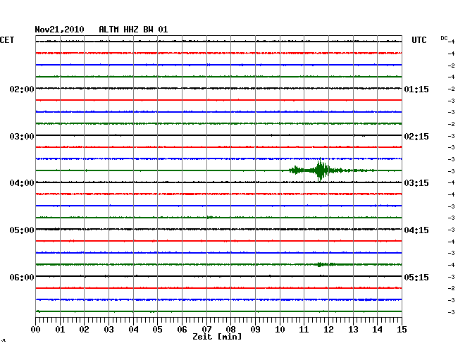Select minute tick label 02
The height and width of the screenshot is (348, 458).
coord(84,330)
